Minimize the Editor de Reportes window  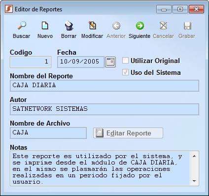click(x=164, y=9)
